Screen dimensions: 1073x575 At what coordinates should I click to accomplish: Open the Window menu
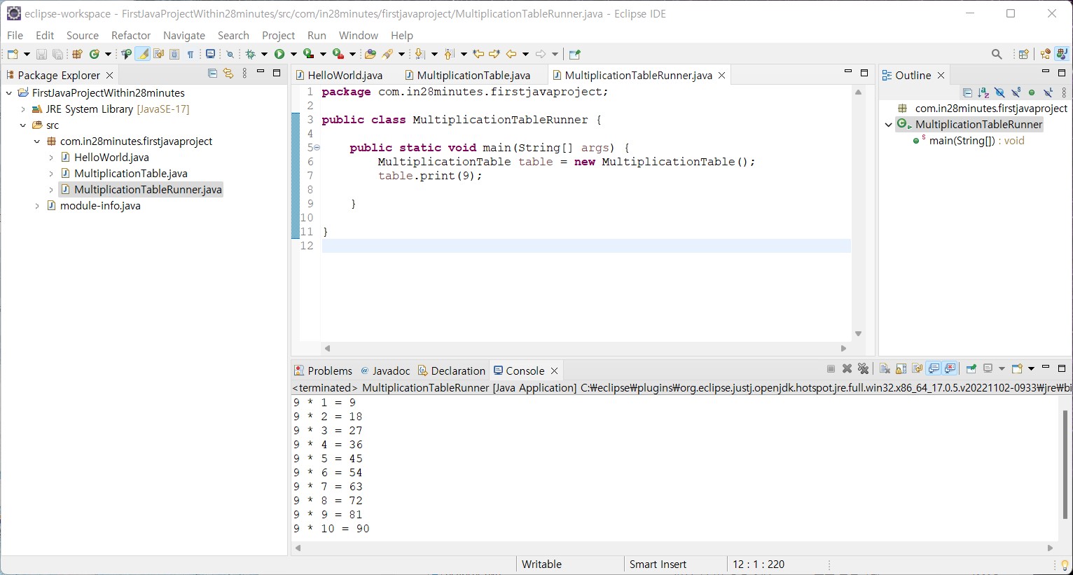point(359,35)
